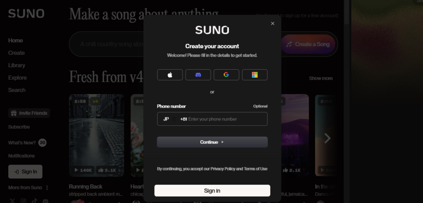Screen dimensions: 423x203
Task: Show next songs with right chevron
Action: tap(327, 138)
